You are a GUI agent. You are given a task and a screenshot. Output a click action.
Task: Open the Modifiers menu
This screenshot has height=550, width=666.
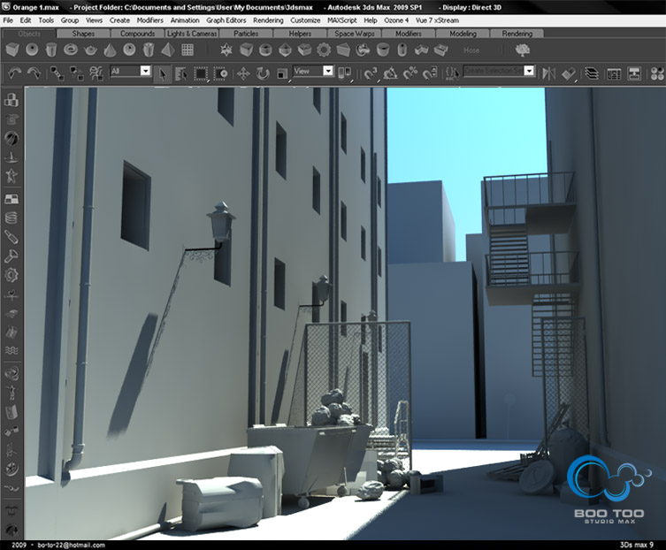(x=150, y=20)
